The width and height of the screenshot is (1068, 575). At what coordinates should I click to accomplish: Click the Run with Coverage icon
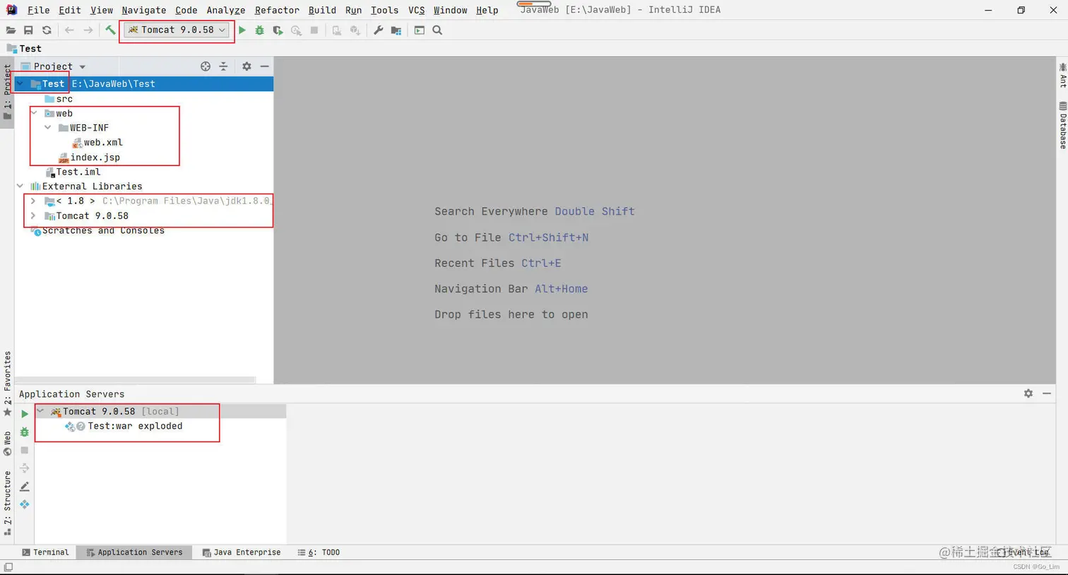tap(278, 30)
